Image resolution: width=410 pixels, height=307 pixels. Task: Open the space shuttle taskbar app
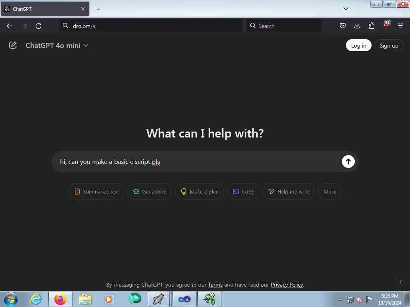[159, 299]
